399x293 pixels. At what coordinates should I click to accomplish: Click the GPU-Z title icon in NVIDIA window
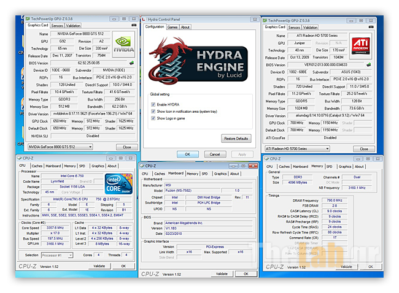(28, 19)
